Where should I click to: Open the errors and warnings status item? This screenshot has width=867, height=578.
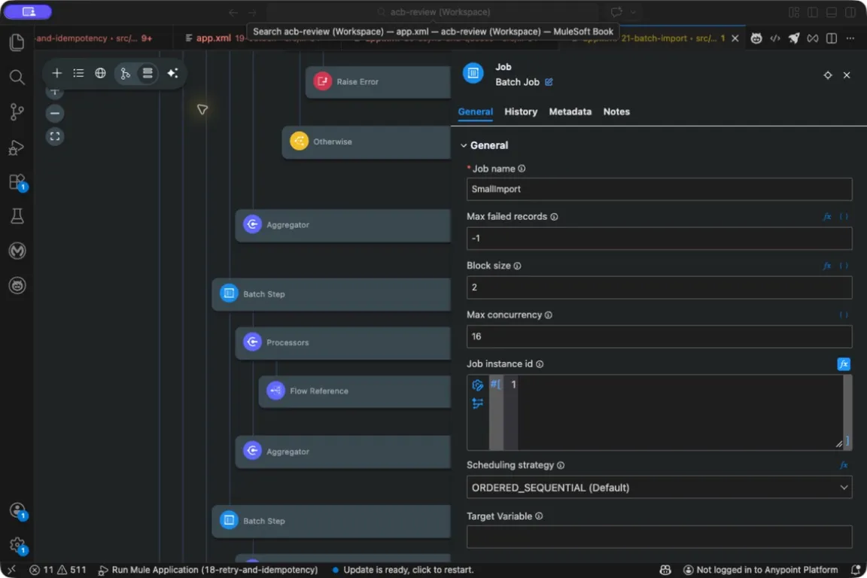58,570
